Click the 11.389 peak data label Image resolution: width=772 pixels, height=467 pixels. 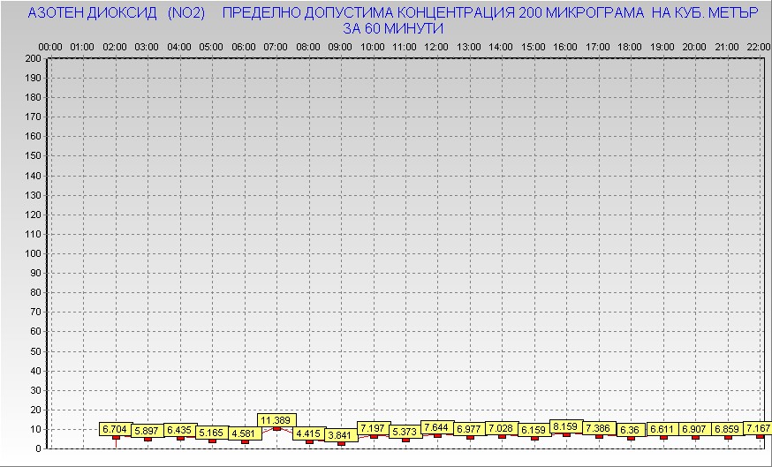(x=276, y=420)
